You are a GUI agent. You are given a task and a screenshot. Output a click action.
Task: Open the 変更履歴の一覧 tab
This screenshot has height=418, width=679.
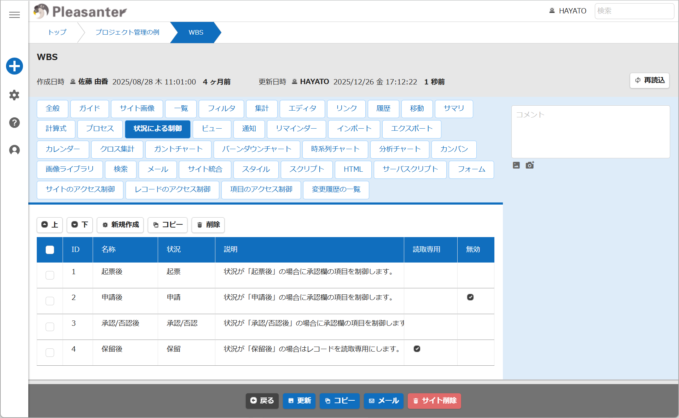pos(336,190)
